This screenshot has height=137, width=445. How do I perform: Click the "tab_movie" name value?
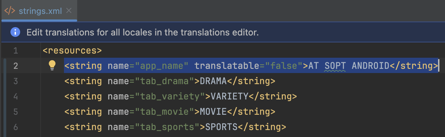[164, 112]
